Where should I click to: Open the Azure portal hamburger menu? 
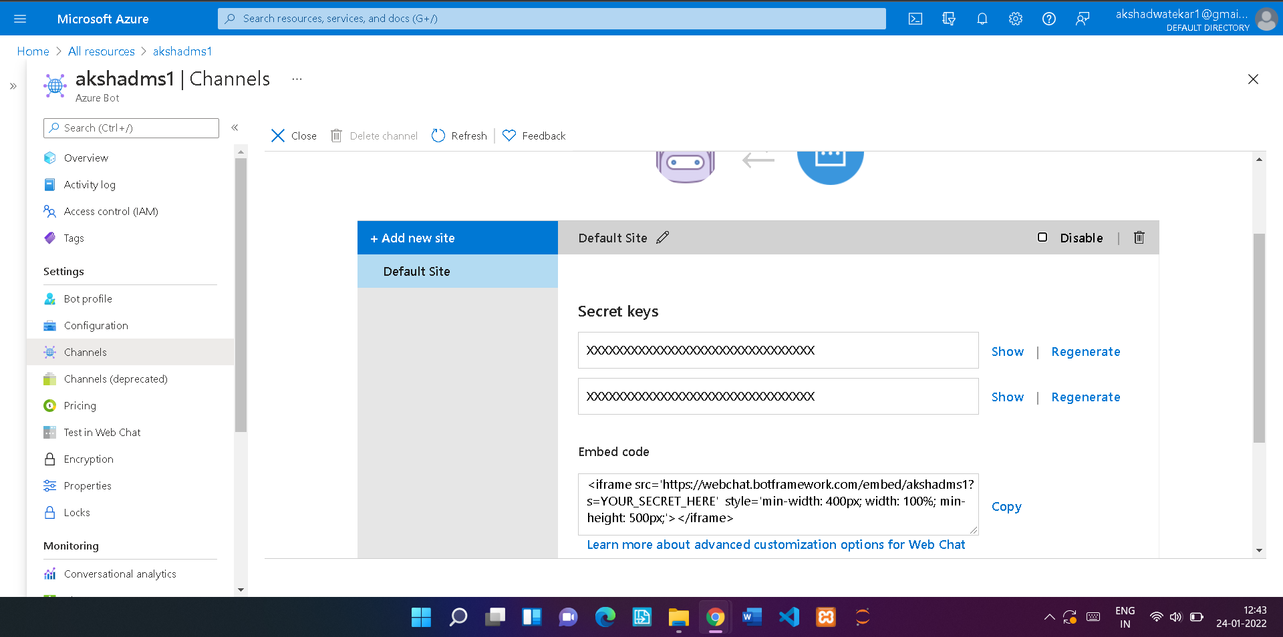click(x=20, y=19)
